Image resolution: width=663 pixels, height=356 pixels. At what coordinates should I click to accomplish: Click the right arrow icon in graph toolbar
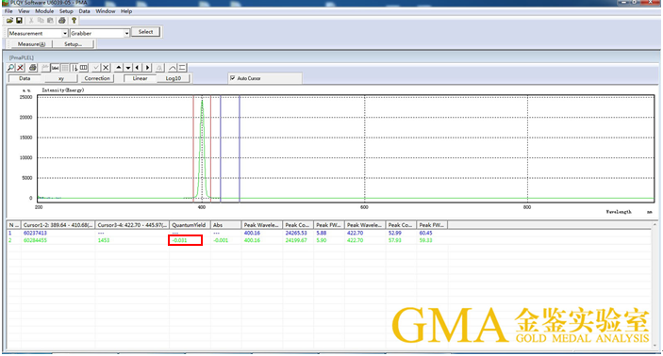pyautogui.click(x=147, y=68)
